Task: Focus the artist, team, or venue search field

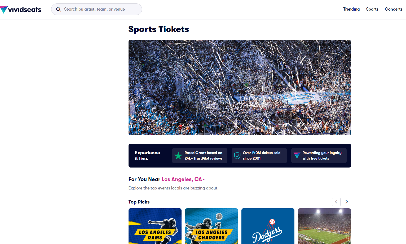Action: (x=96, y=9)
